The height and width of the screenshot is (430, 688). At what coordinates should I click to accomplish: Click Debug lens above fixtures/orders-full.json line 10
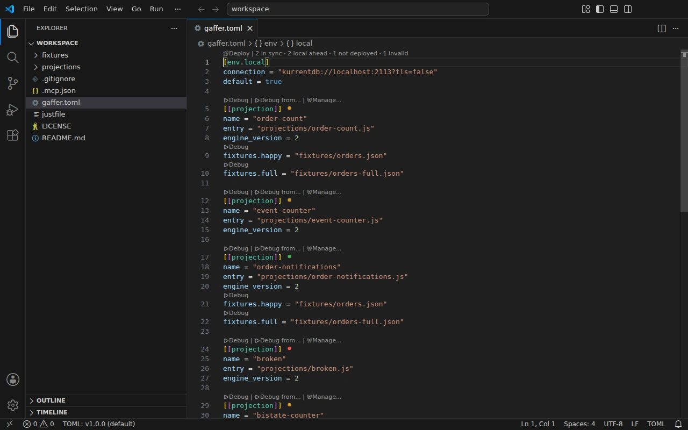236,164
